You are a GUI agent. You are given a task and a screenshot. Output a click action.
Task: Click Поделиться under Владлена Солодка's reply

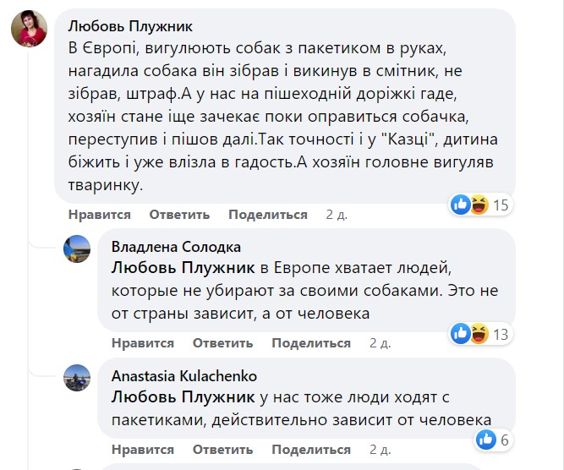point(310,343)
